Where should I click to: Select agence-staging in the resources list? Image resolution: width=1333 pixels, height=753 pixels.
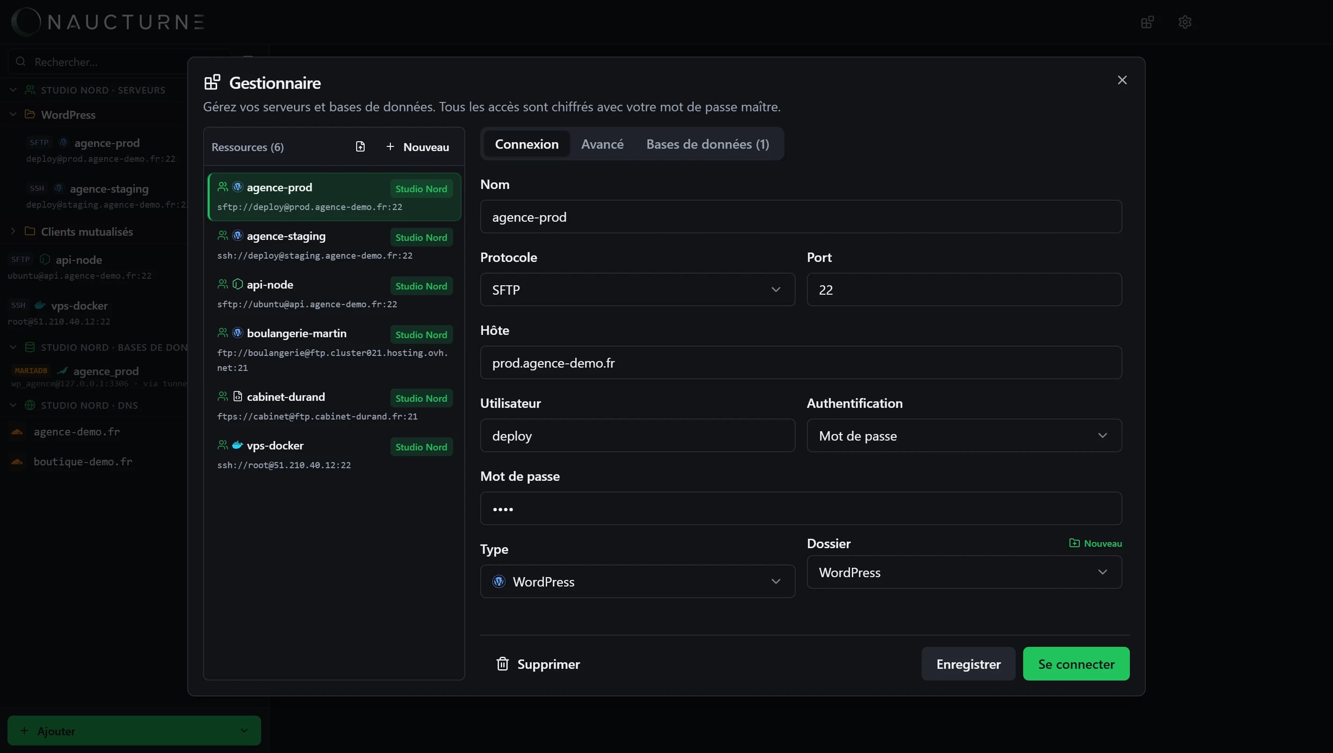pos(334,246)
